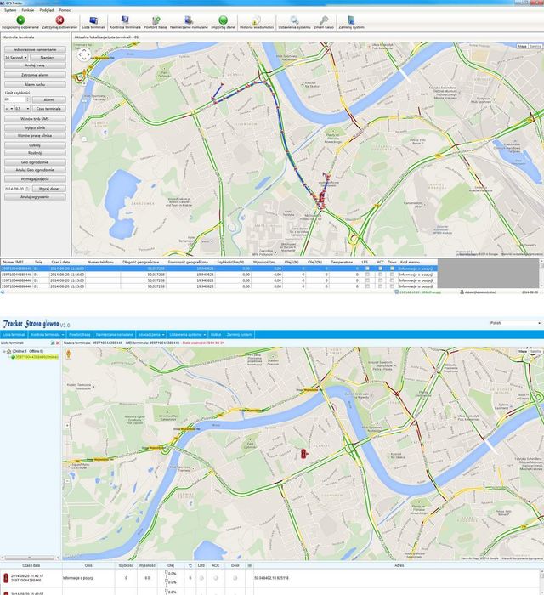Click Wgraj dane button
544x595 pixels.
click(49, 189)
